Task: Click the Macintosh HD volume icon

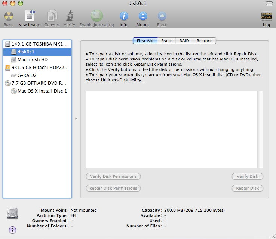Action: pyautogui.click(x=14, y=60)
